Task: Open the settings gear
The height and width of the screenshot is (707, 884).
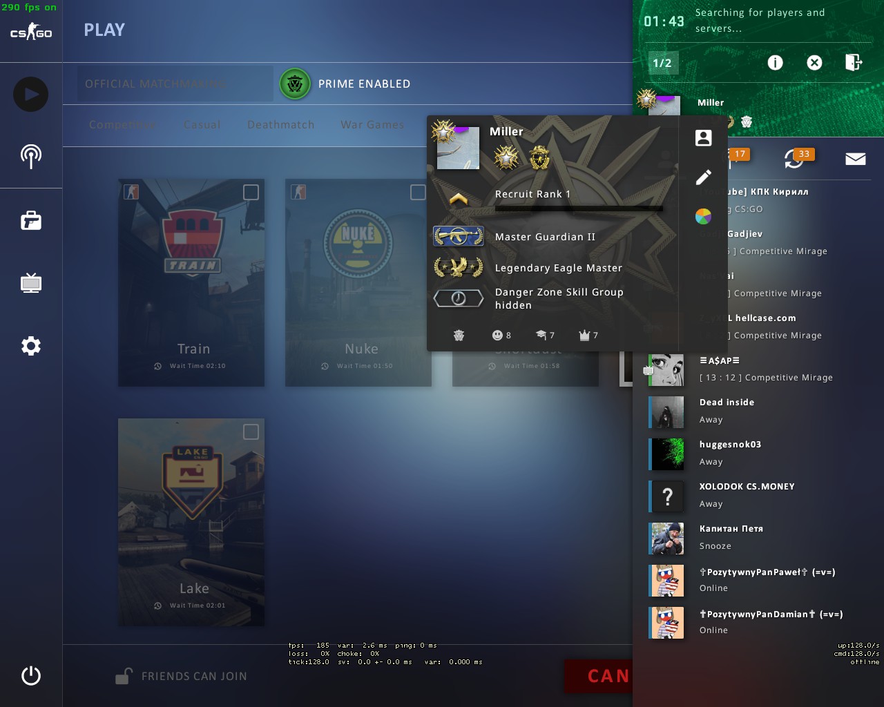Action: pyautogui.click(x=31, y=346)
